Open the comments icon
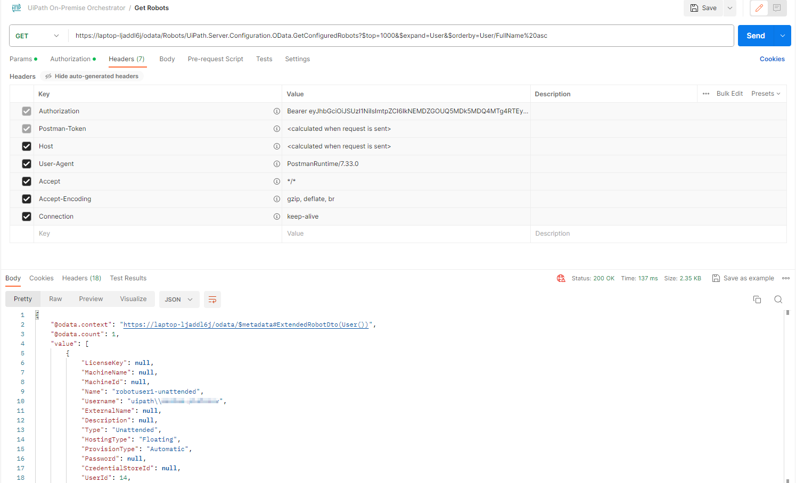This screenshot has width=796, height=483. [777, 8]
